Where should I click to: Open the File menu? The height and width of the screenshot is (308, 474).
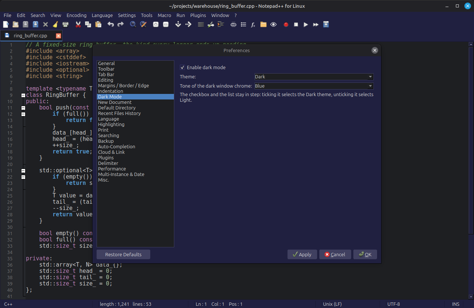coord(7,15)
